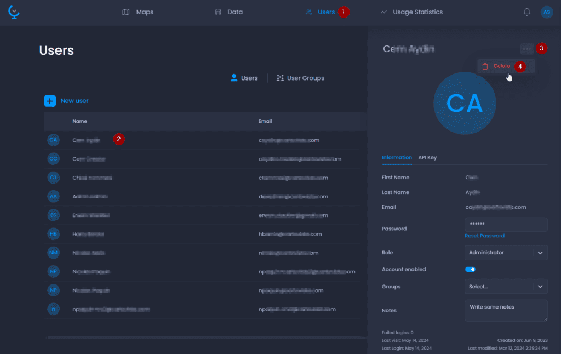
Task: Open the three-dots more options button
Action: tap(526, 49)
